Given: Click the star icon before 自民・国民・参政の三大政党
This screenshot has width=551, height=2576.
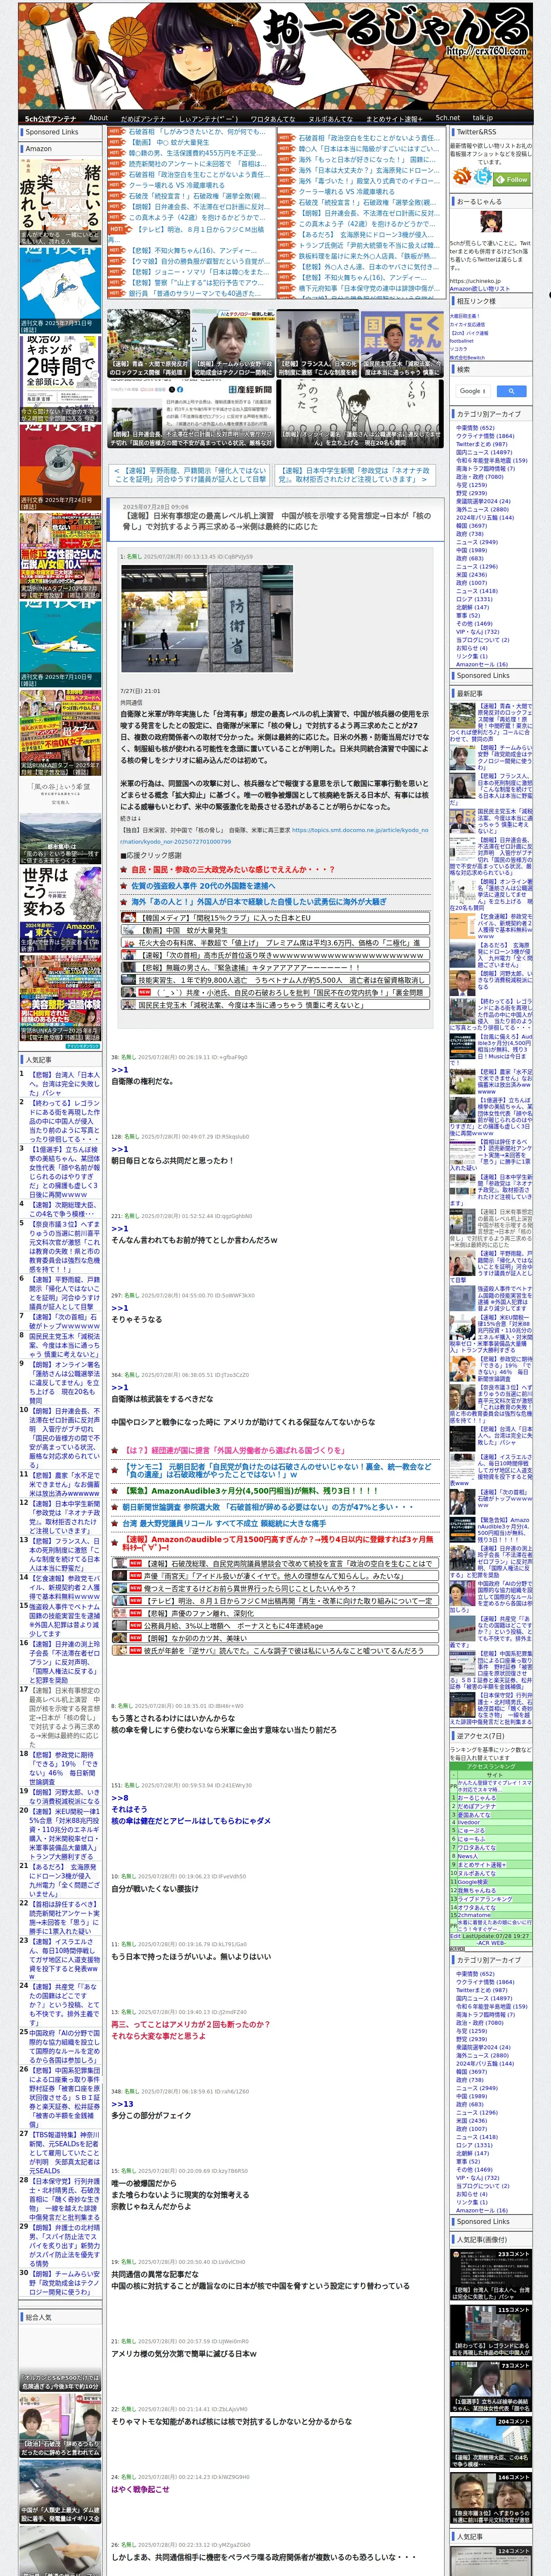Looking at the screenshot, I should point(125,869).
